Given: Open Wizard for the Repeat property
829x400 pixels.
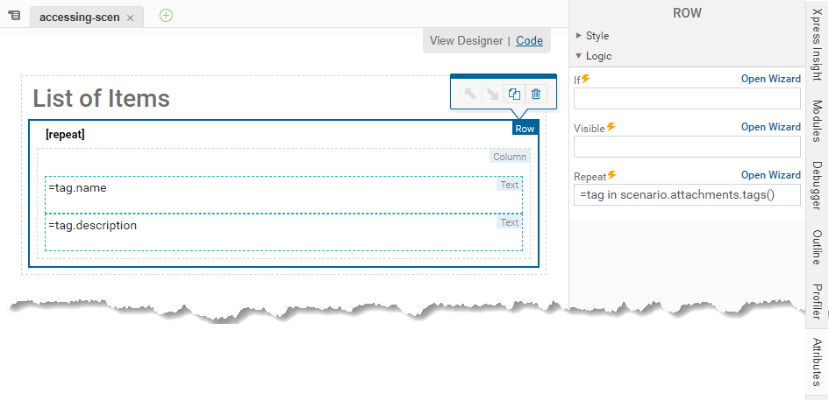Looking at the screenshot, I should coord(770,175).
